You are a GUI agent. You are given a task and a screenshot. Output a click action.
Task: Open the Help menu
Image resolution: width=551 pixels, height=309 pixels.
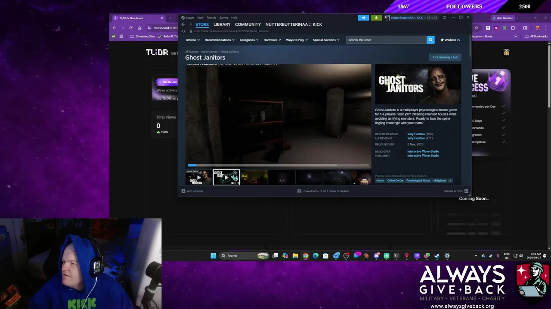pyautogui.click(x=234, y=18)
